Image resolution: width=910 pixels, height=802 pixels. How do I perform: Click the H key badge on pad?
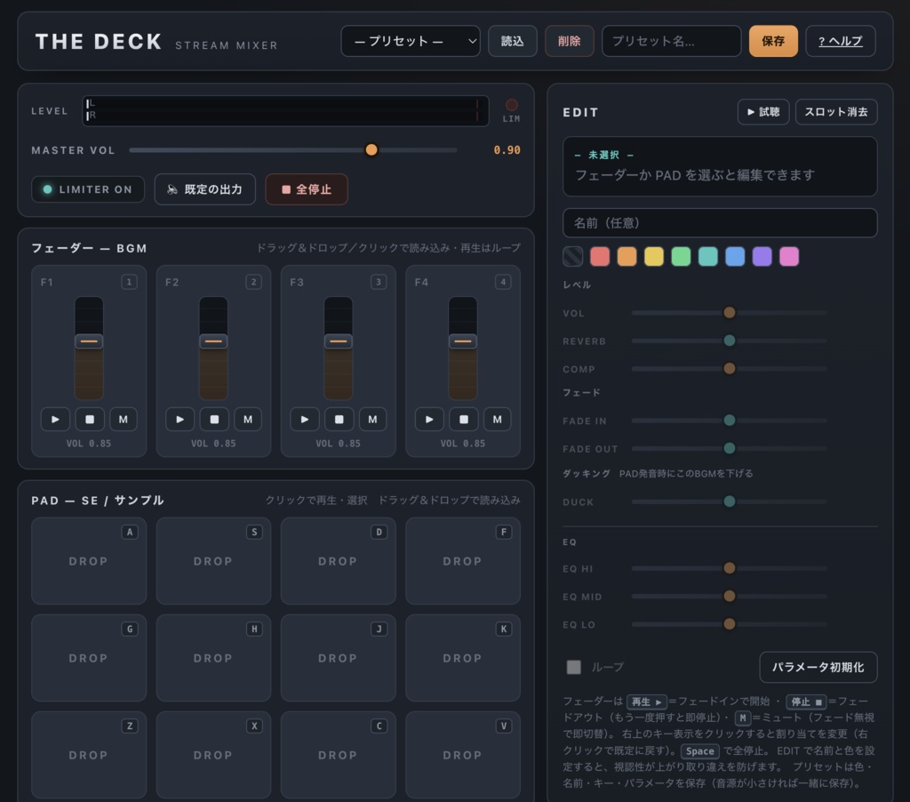tap(254, 629)
